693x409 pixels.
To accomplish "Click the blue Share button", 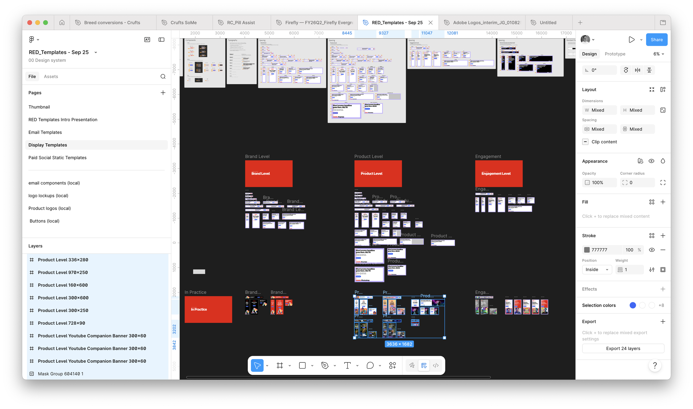I will pyautogui.click(x=656, y=40).
